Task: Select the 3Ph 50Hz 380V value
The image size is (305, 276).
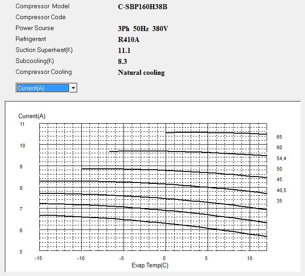Action: pyautogui.click(x=143, y=29)
